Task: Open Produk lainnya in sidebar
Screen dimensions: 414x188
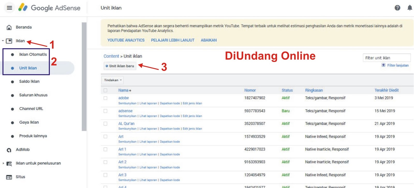Action: point(33,136)
